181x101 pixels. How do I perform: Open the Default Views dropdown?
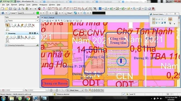click(x=82, y=90)
